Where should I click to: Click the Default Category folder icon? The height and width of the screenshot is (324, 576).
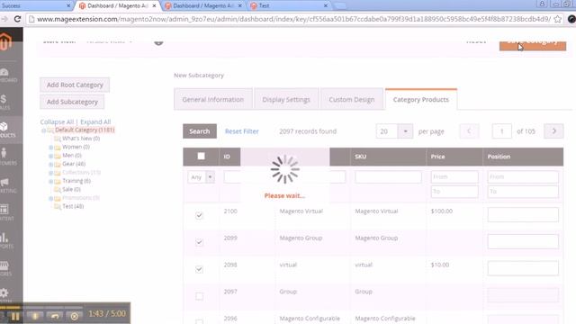[50, 130]
